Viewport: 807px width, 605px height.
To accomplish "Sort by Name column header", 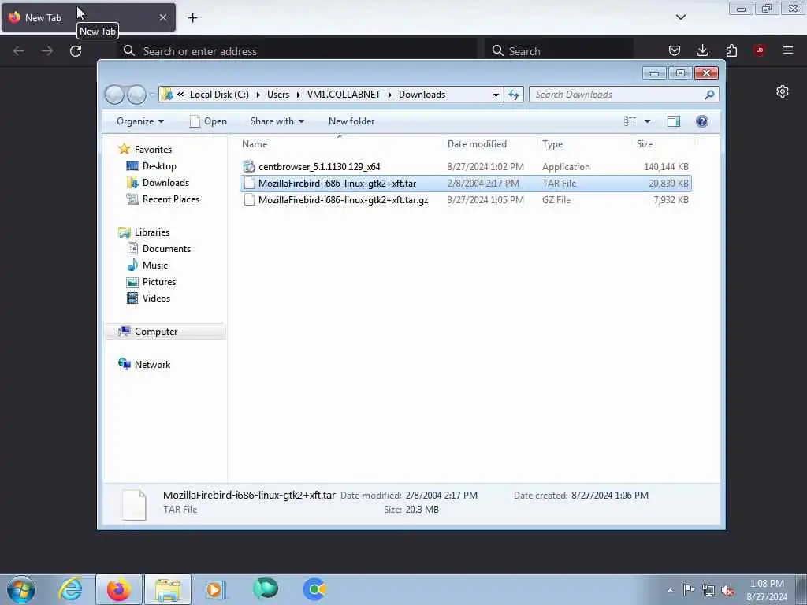I will click(x=340, y=144).
